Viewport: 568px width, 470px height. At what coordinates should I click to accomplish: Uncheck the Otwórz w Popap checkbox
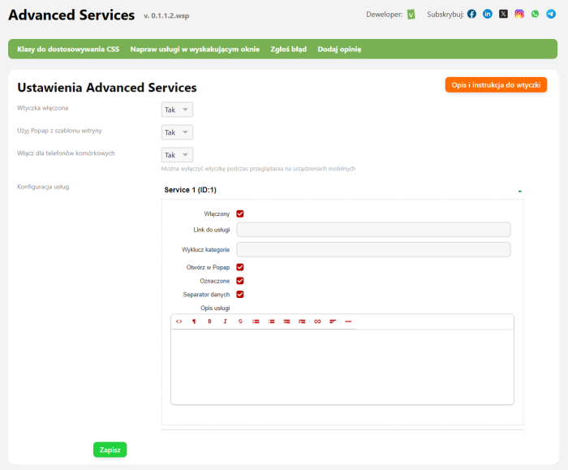(240, 267)
